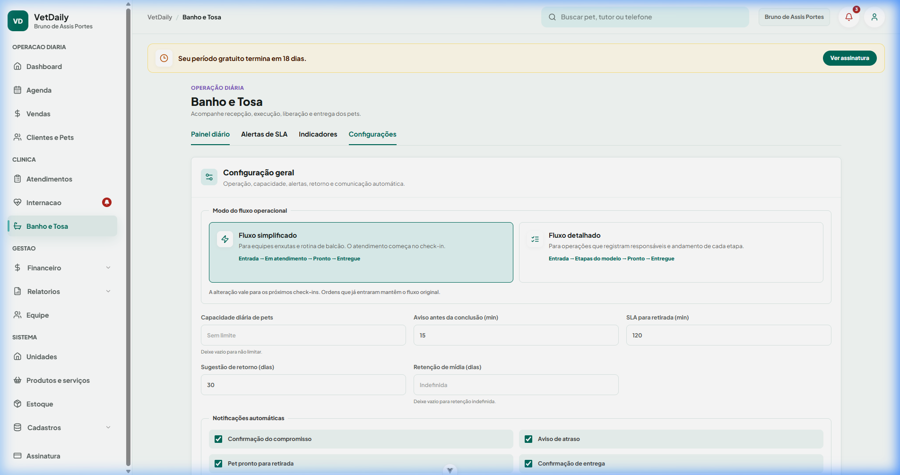The width and height of the screenshot is (900, 475).
Task: Switch to Alertas de SLA tab
Action: (264, 134)
